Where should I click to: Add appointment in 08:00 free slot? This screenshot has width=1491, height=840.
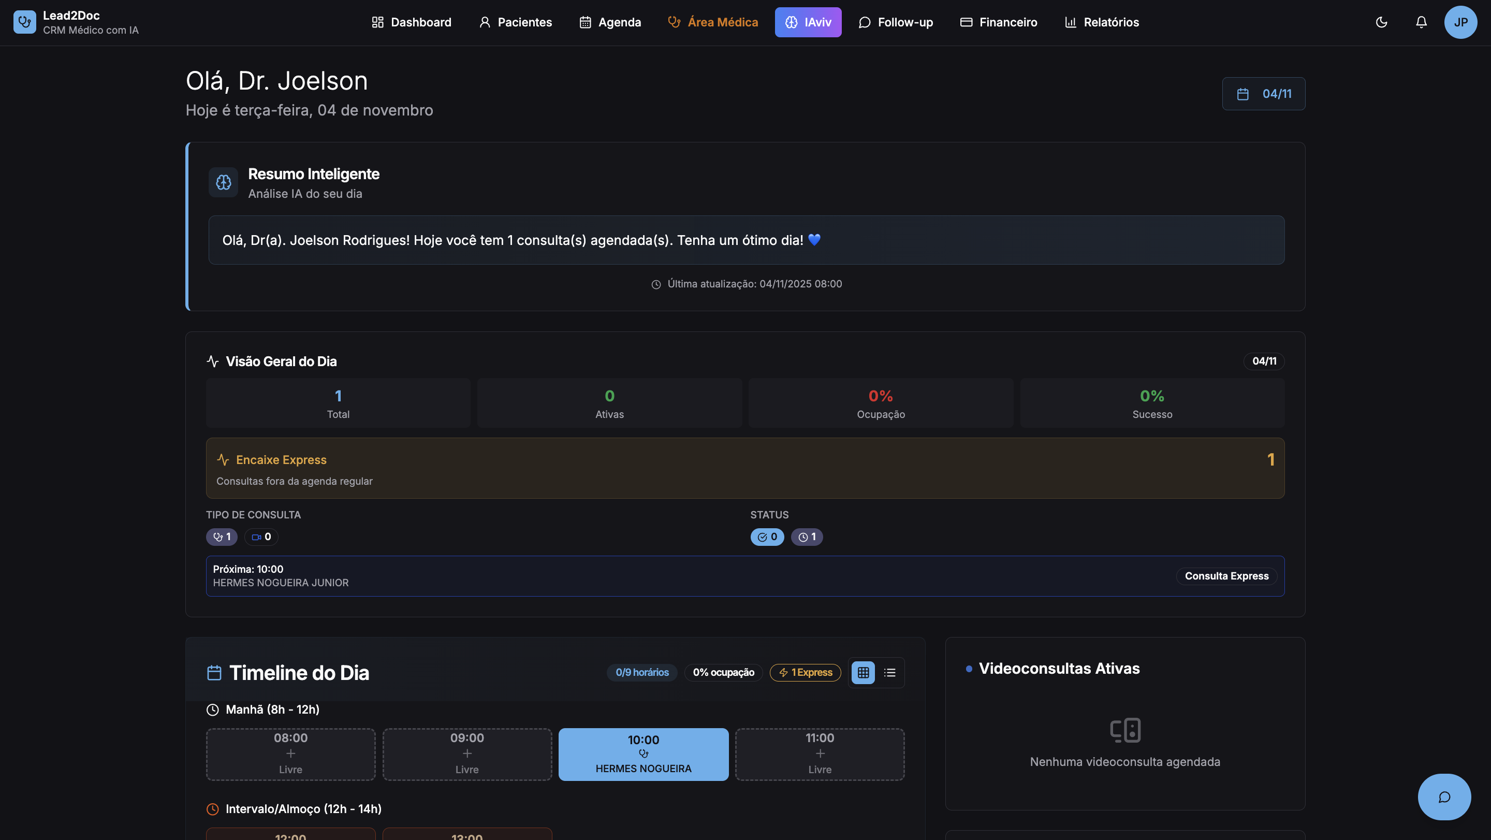pos(290,754)
